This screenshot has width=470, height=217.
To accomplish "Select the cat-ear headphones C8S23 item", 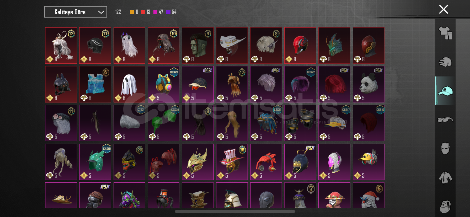I will click(x=163, y=84).
